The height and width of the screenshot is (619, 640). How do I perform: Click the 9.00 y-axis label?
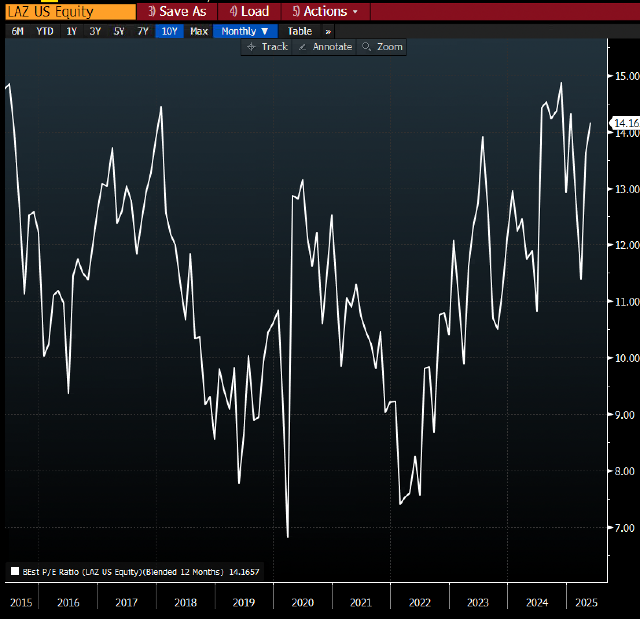[624, 415]
